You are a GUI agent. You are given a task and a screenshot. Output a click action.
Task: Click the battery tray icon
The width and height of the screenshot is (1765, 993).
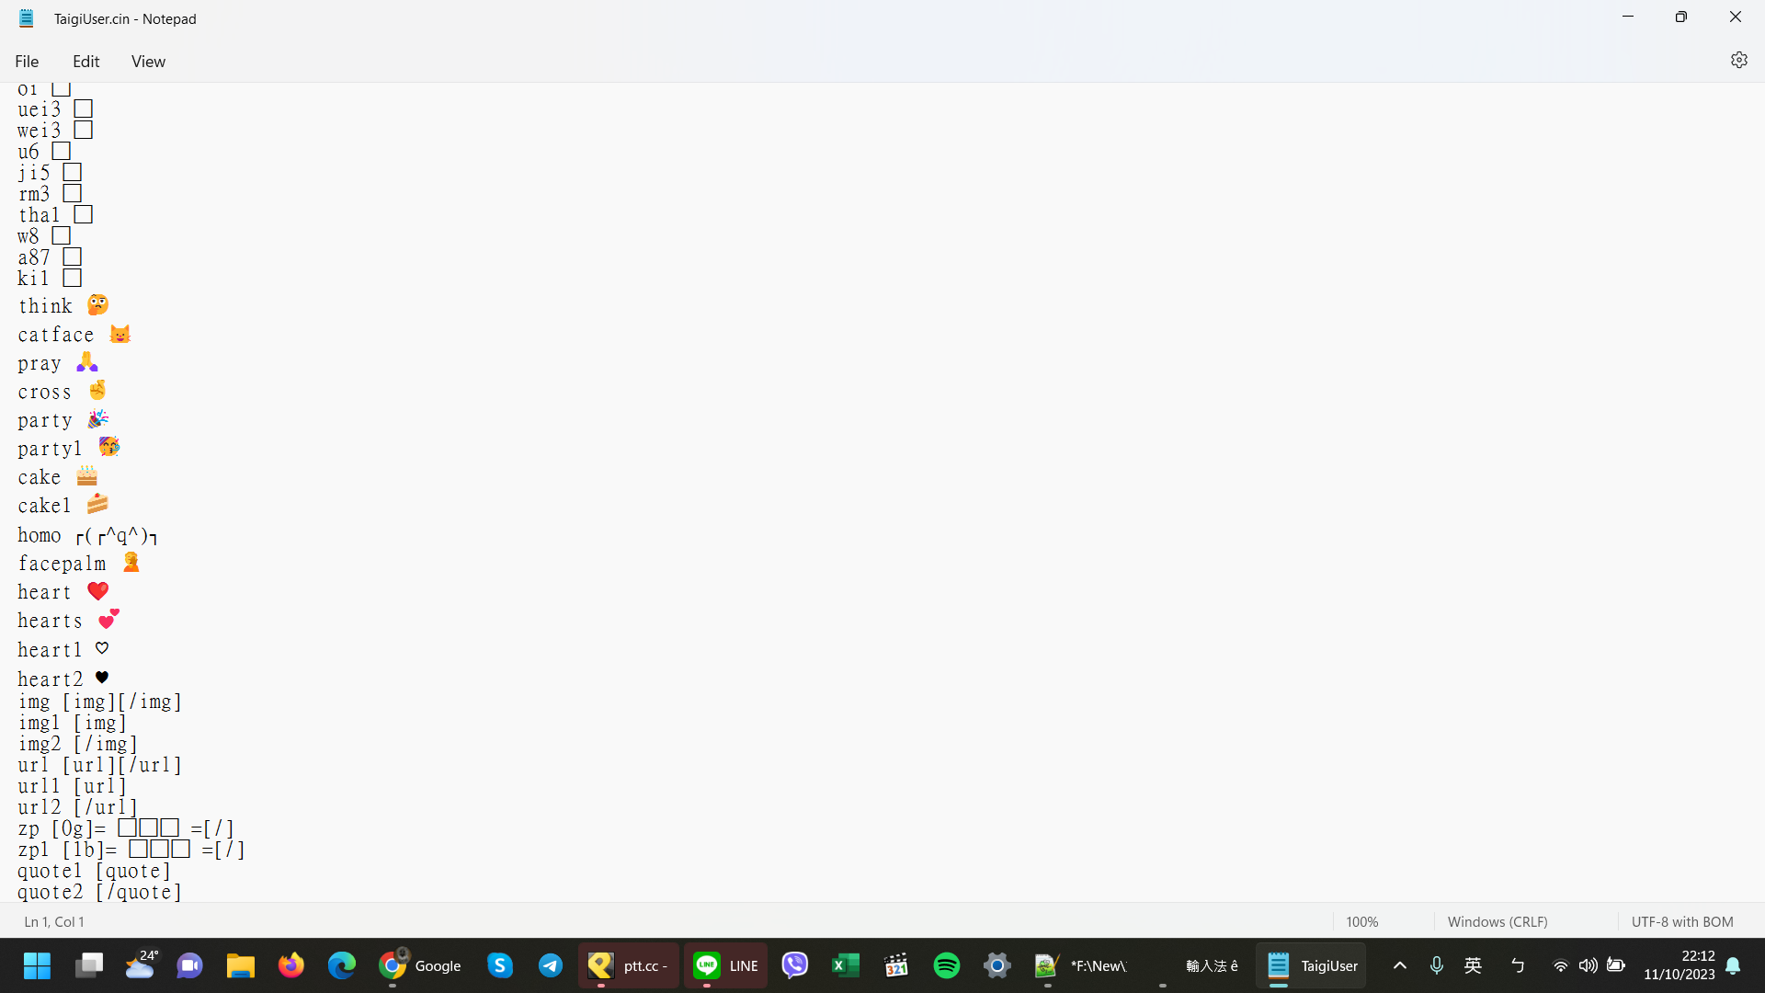point(1616,965)
